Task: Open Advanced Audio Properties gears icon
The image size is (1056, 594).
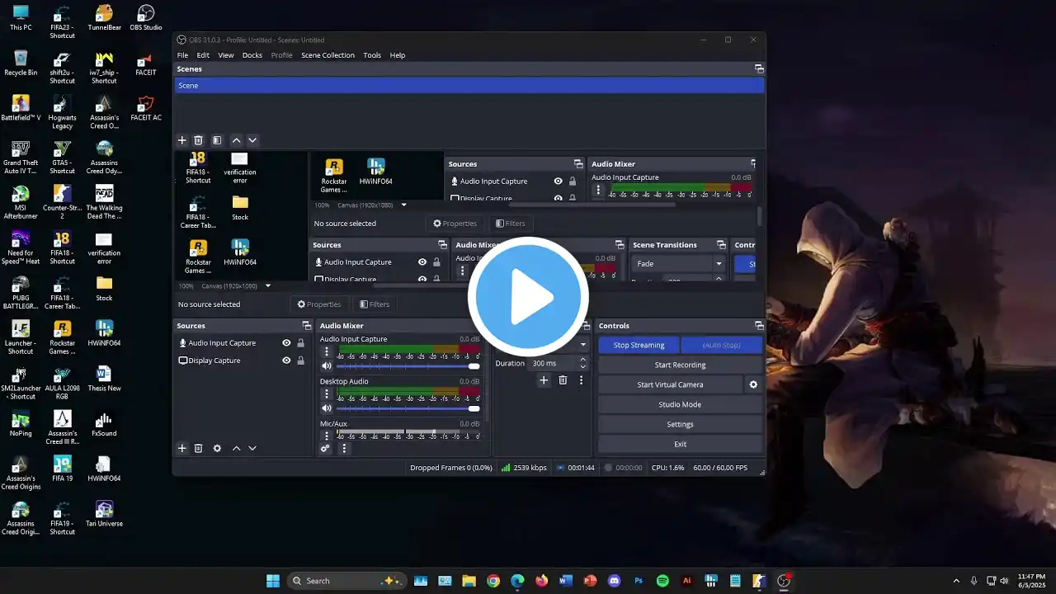Action: 325,448
